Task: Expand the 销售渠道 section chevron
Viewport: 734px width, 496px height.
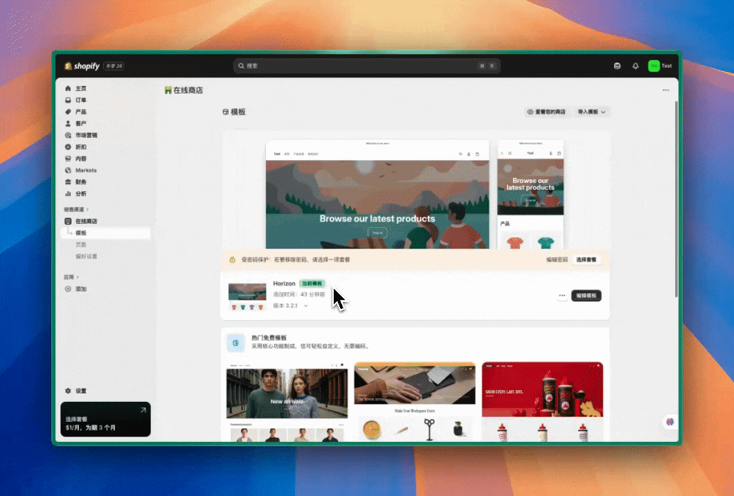Action: click(87, 209)
